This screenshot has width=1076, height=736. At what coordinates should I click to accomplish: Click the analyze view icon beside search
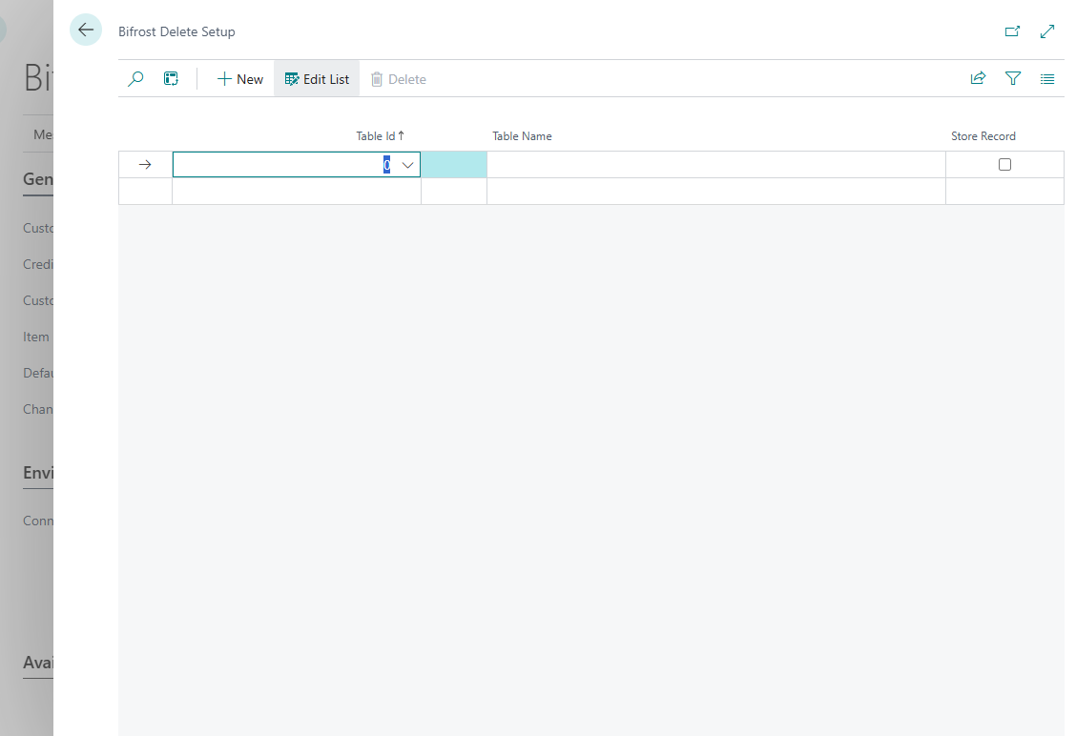[171, 79]
